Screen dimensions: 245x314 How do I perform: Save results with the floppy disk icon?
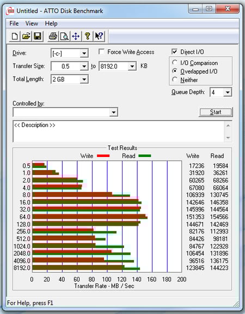[x=38, y=36]
